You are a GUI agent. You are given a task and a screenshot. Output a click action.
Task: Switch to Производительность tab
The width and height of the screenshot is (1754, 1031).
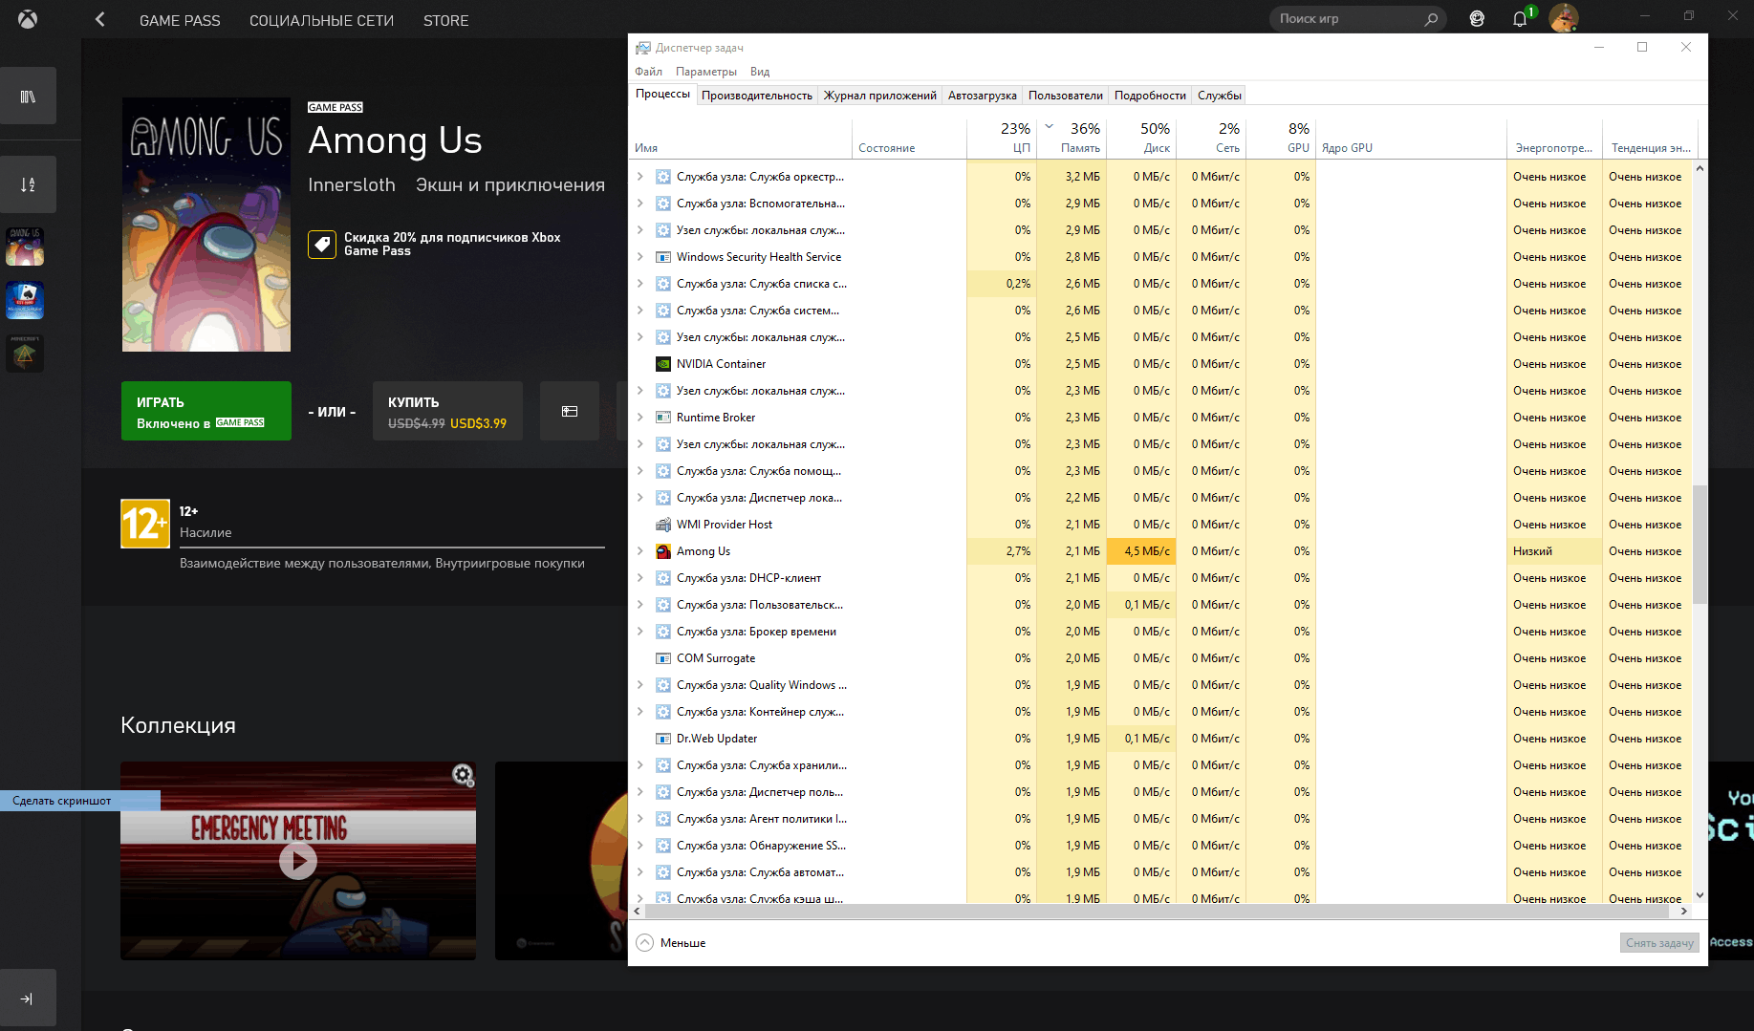pos(757,96)
